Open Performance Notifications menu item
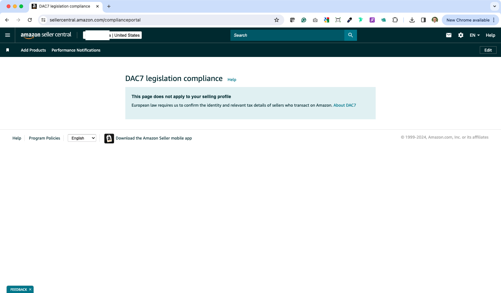This screenshot has height=293, width=501. (76, 50)
